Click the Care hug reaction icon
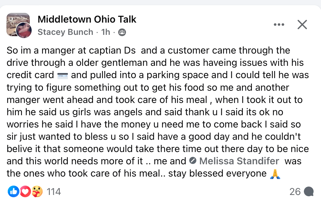Viewport: 321px width, 204px height. click(37, 191)
